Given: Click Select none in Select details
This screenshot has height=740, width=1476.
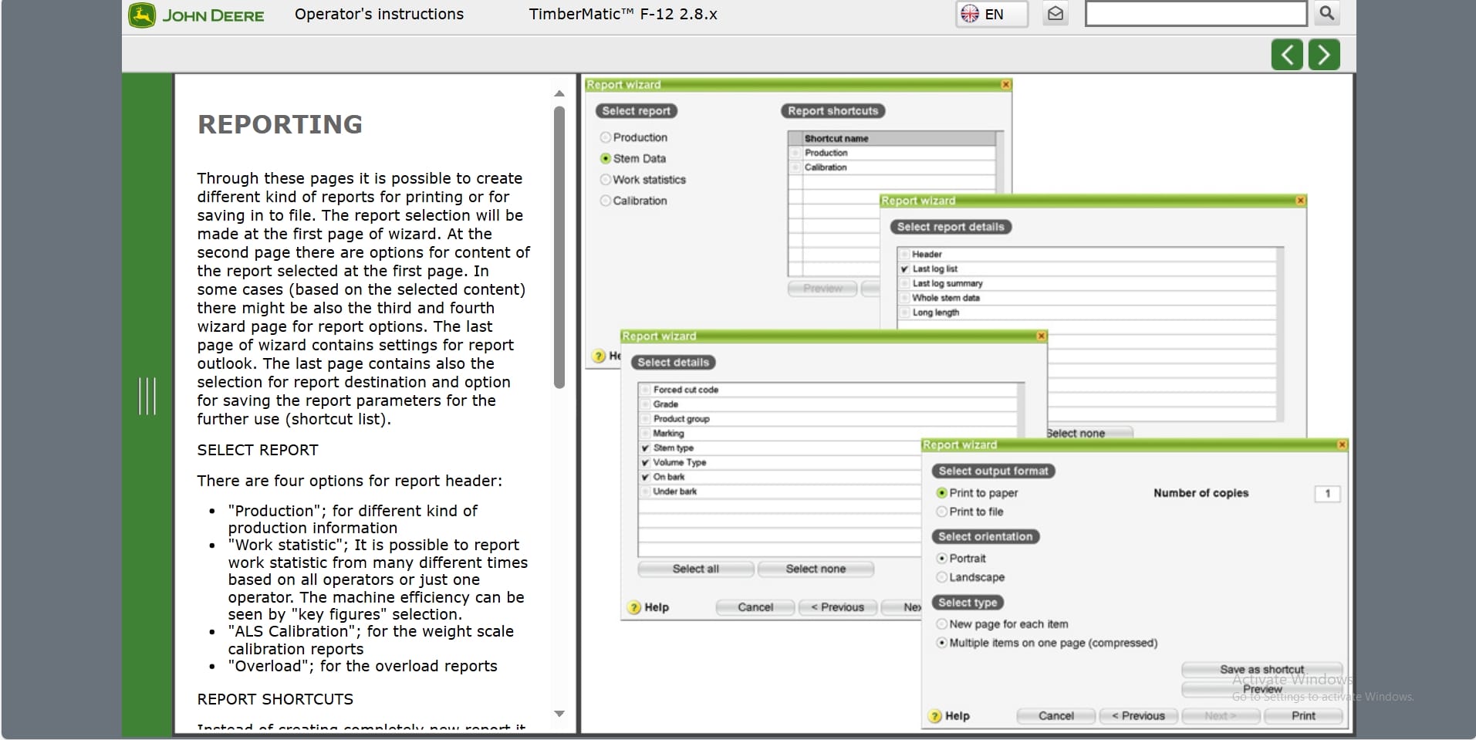Looking at the screenshot, I should click(x=816, y=569).
